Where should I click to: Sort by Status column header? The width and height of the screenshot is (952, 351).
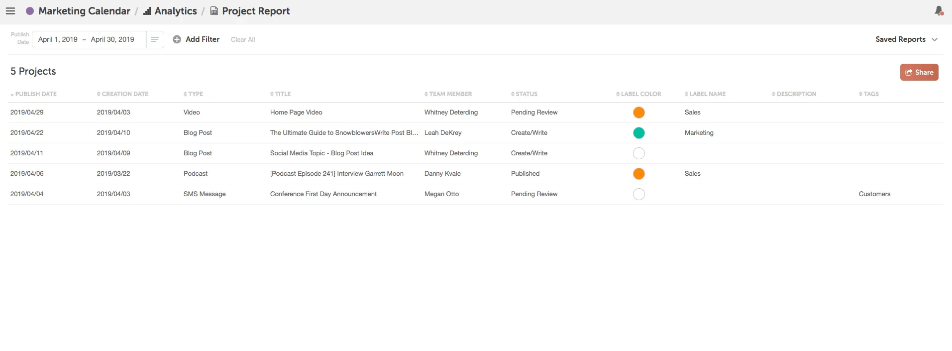[524, 94]
